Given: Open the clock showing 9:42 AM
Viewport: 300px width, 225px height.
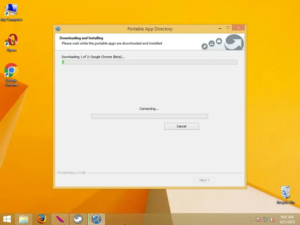Looking at the screenshot, I should click(287, 219).
